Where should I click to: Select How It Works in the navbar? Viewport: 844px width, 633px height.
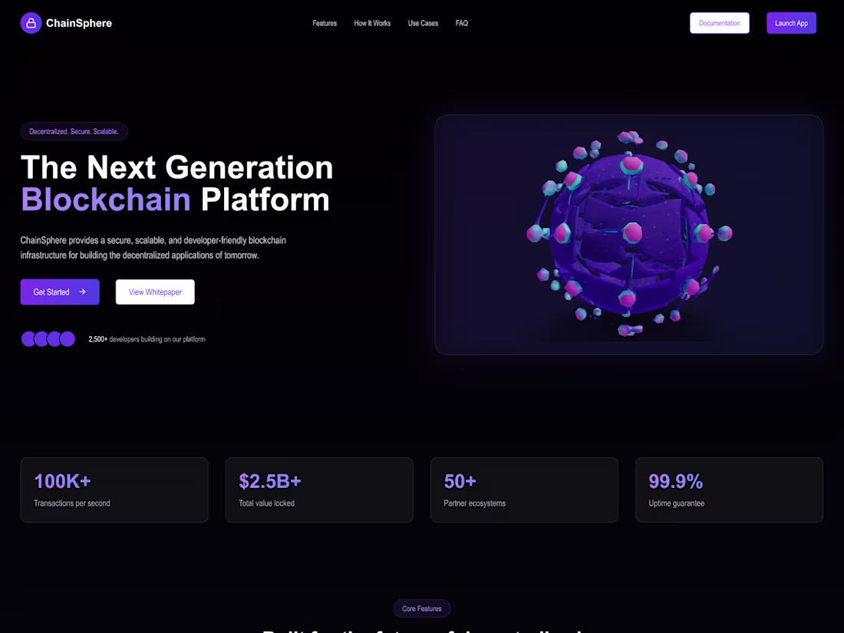point(372,23)
